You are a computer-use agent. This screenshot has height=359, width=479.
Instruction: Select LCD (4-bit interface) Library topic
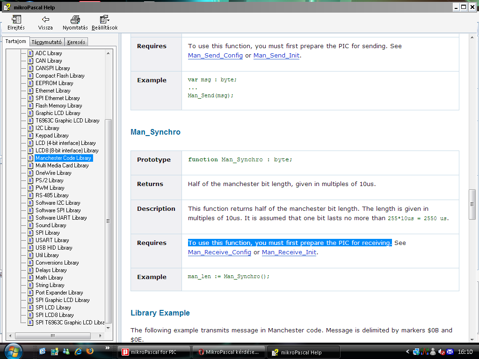(65, 143)
